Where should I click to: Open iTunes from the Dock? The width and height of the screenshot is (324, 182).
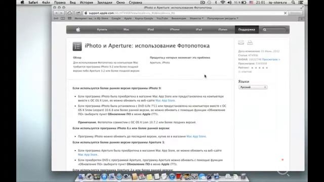tap(172, 176)
